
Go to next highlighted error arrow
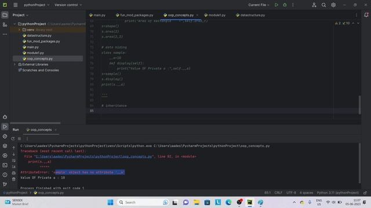coord(358,23)
